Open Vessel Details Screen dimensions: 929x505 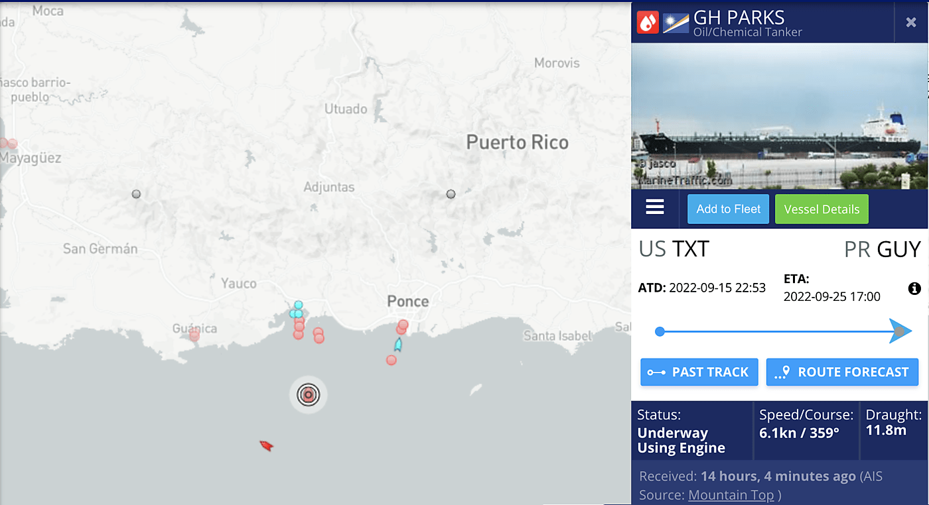pos(822,209)
